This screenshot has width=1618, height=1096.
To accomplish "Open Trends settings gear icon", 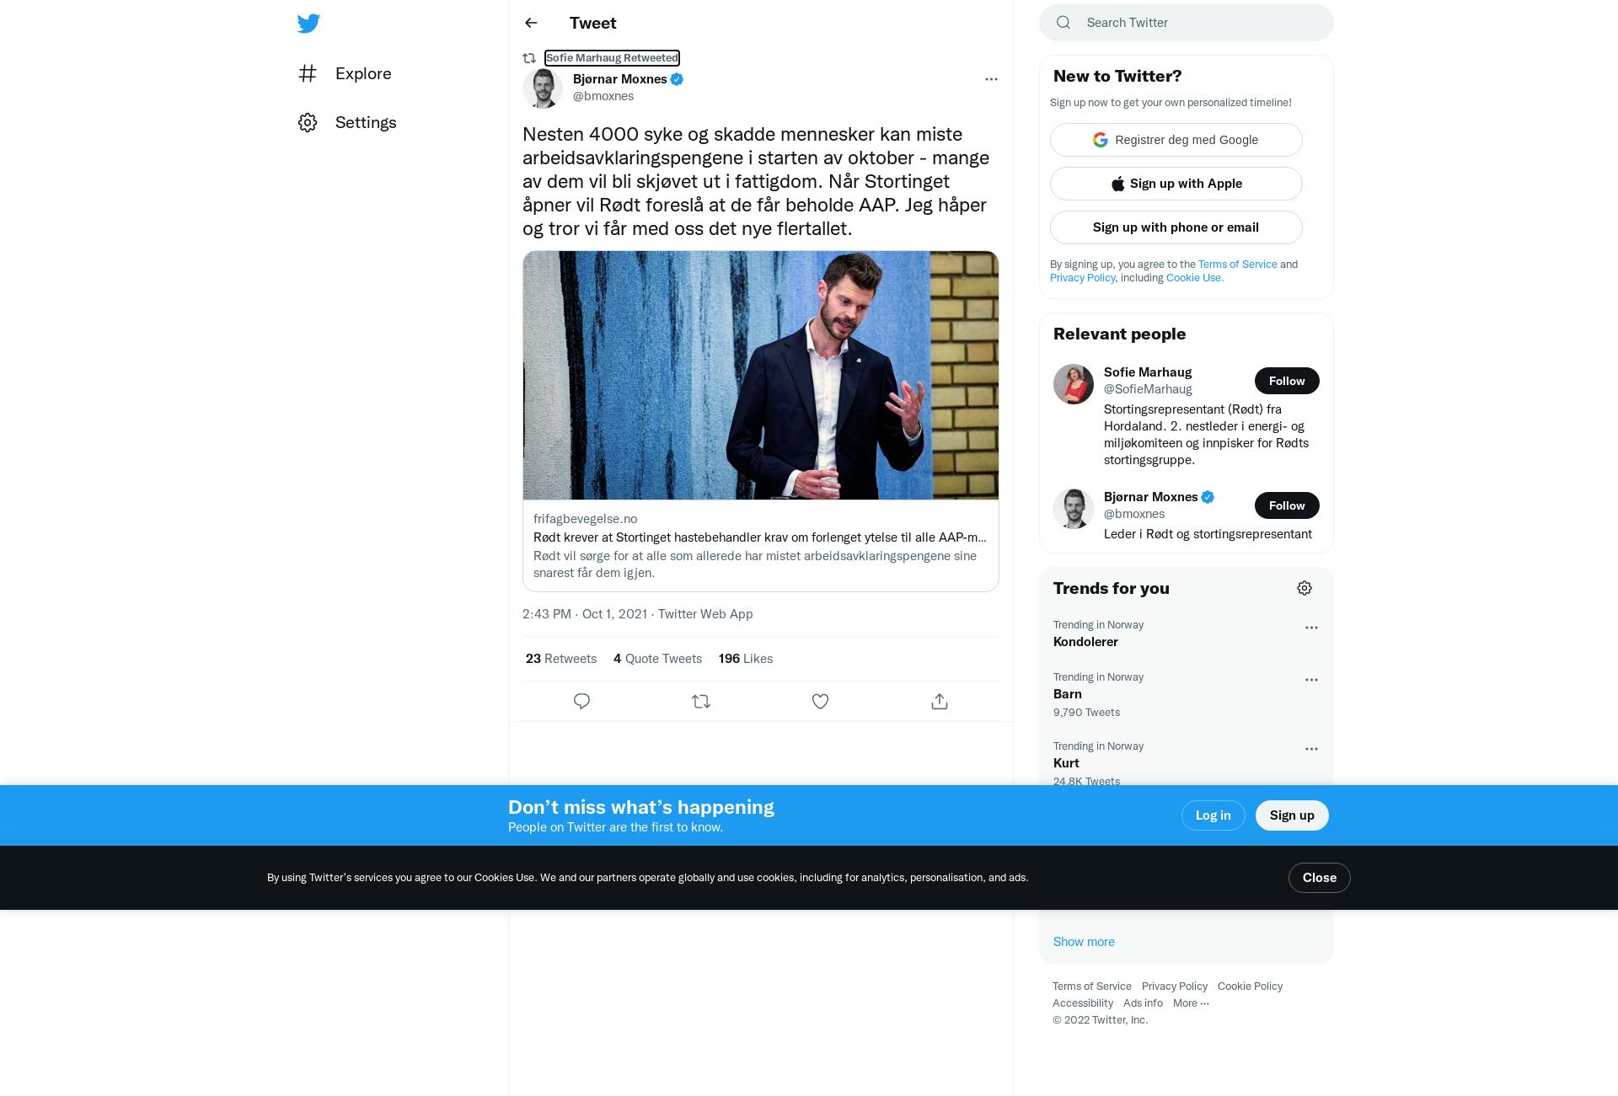I will coord(1305,588).
